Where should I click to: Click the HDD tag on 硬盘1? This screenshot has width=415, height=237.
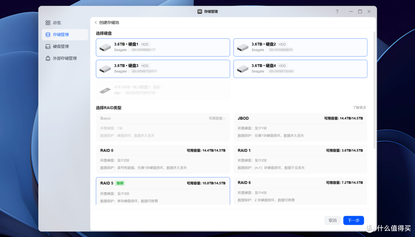(145, 44)
